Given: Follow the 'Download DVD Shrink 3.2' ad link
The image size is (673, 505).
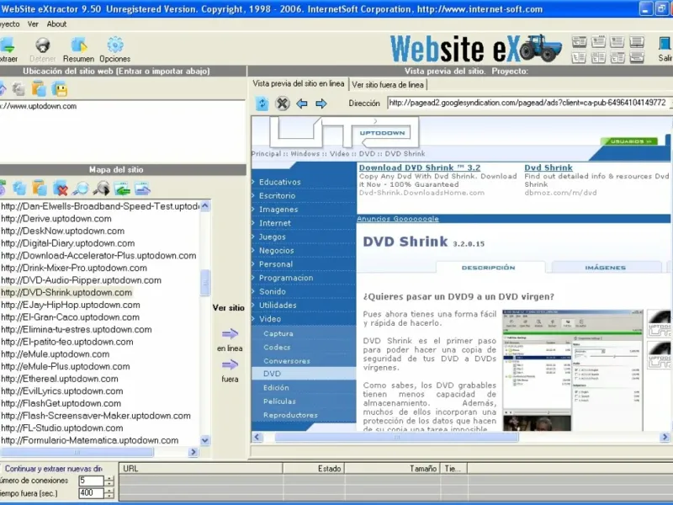Looking at the screenshot, I should pos(420,167).
